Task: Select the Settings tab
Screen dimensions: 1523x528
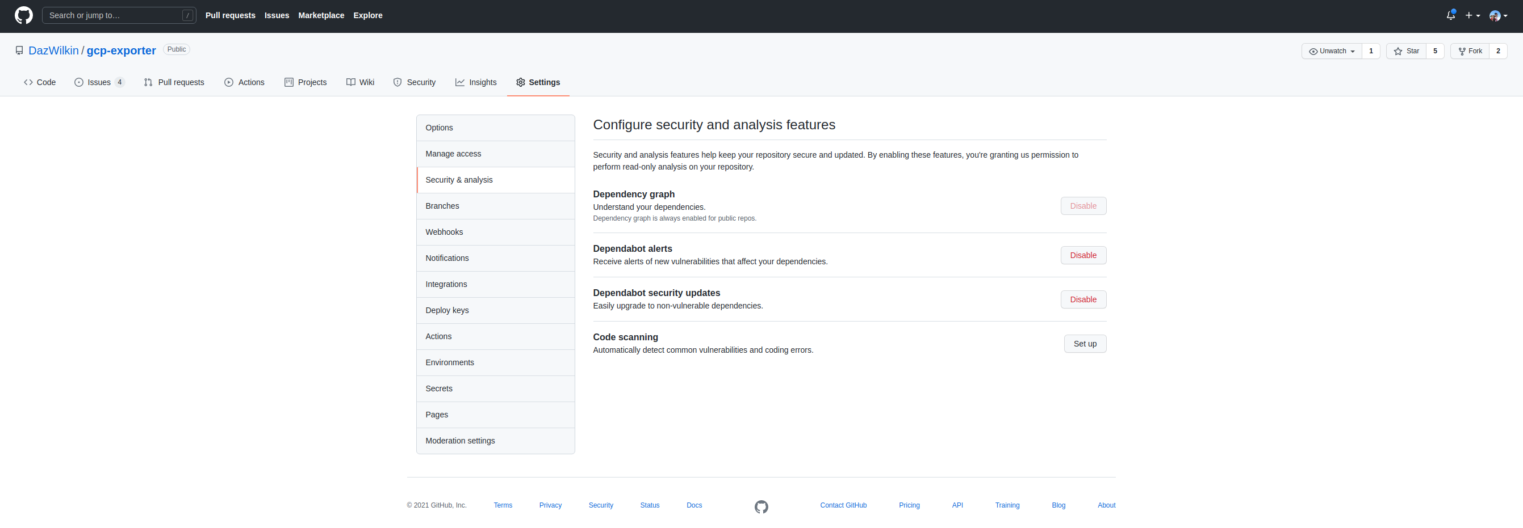Action: pos(537,82)
